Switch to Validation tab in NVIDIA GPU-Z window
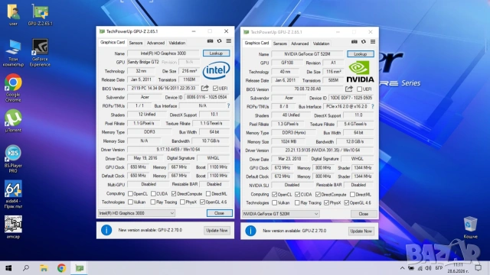The image size is (490, 275). point(321,44)
